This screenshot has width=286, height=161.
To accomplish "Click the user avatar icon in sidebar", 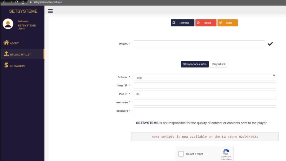I will 8,24.
